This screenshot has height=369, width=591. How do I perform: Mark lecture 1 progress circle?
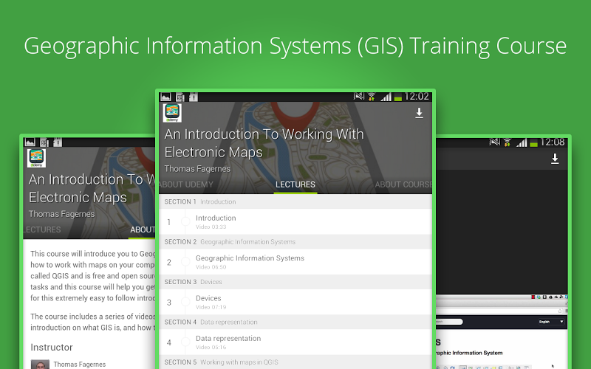point(185,221)
